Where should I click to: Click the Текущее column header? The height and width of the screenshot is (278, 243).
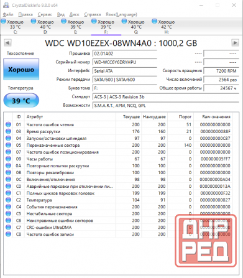click(129, 117)
